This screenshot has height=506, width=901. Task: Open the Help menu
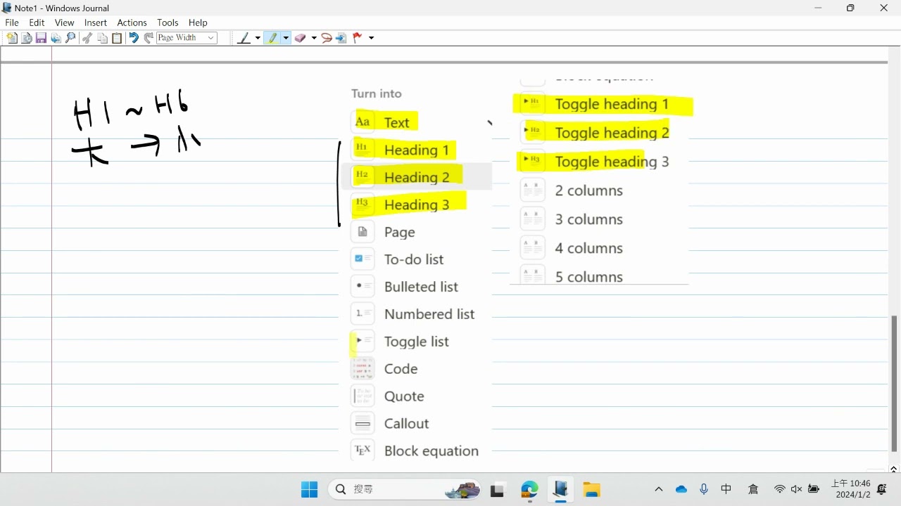click(198, 22)
